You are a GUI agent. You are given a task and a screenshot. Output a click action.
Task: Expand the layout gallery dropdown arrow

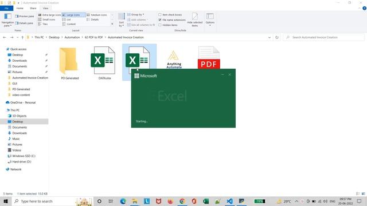[x=112, y=24]
